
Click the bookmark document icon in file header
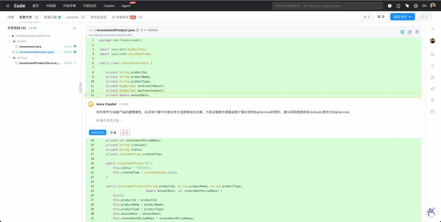coord(417,32)
